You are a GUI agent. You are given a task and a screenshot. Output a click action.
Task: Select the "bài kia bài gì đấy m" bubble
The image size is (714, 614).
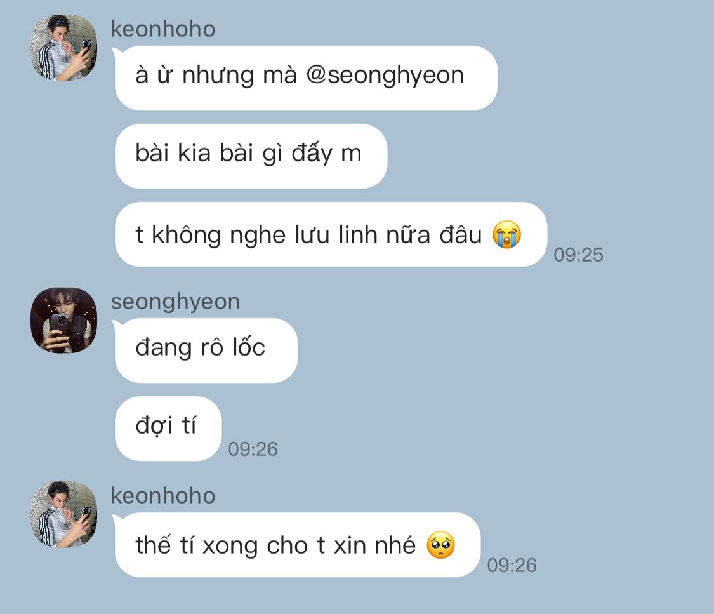[x=251, y=156]
